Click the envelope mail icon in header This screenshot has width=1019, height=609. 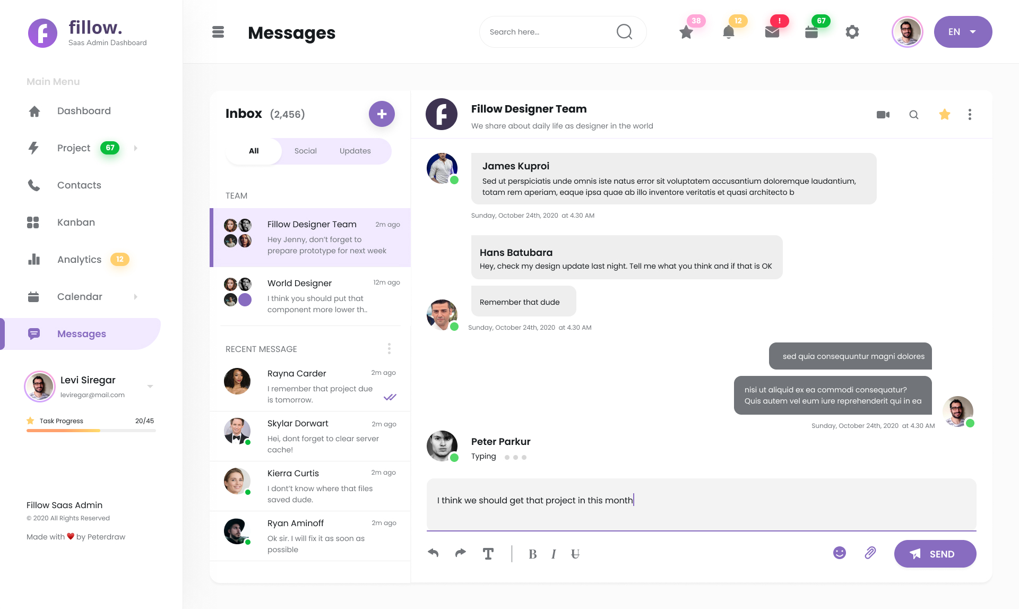pos(772,32)
